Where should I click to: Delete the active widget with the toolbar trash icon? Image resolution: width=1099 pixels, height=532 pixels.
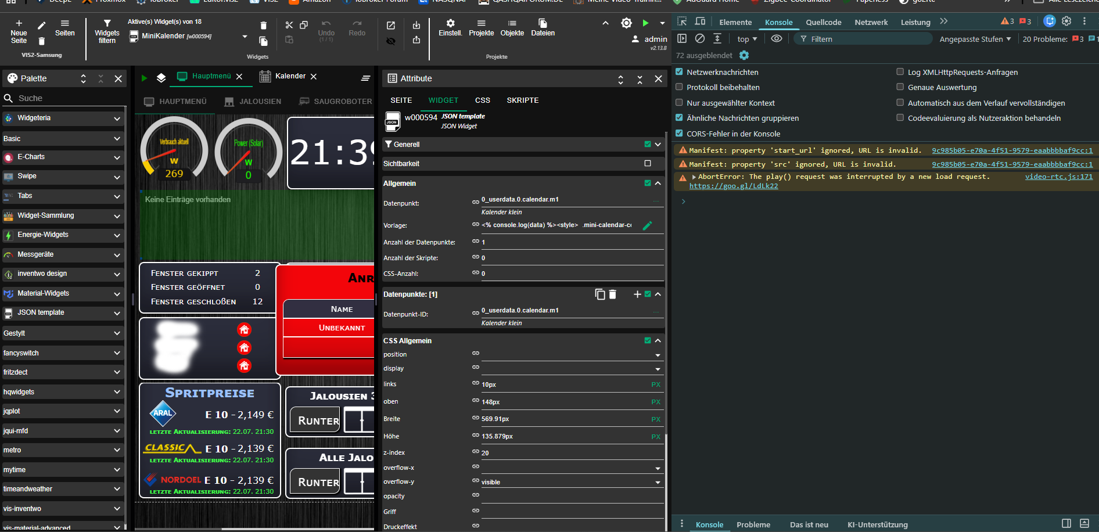[x=263, y=26]
